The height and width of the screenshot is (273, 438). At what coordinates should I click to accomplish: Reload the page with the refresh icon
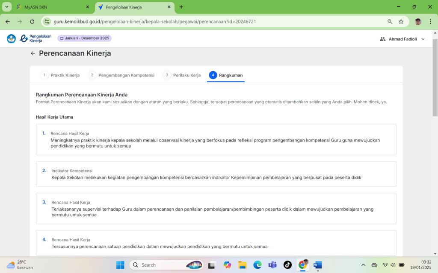[32, 21]
